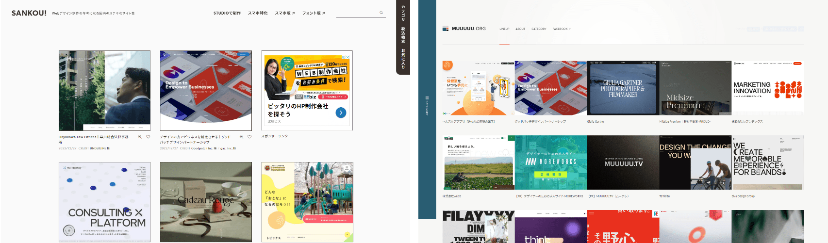828x243 pixels.
Task: Click the [PR] MOREWORKS caption text
Action: [x=549, y=196]
